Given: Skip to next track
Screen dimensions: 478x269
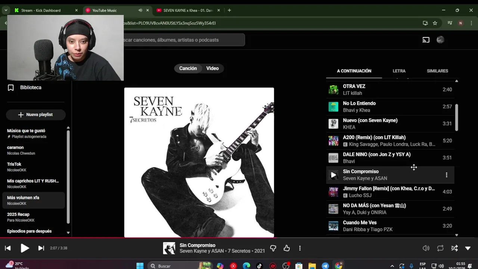Looking at the screenshot, I should coord(41,248).
